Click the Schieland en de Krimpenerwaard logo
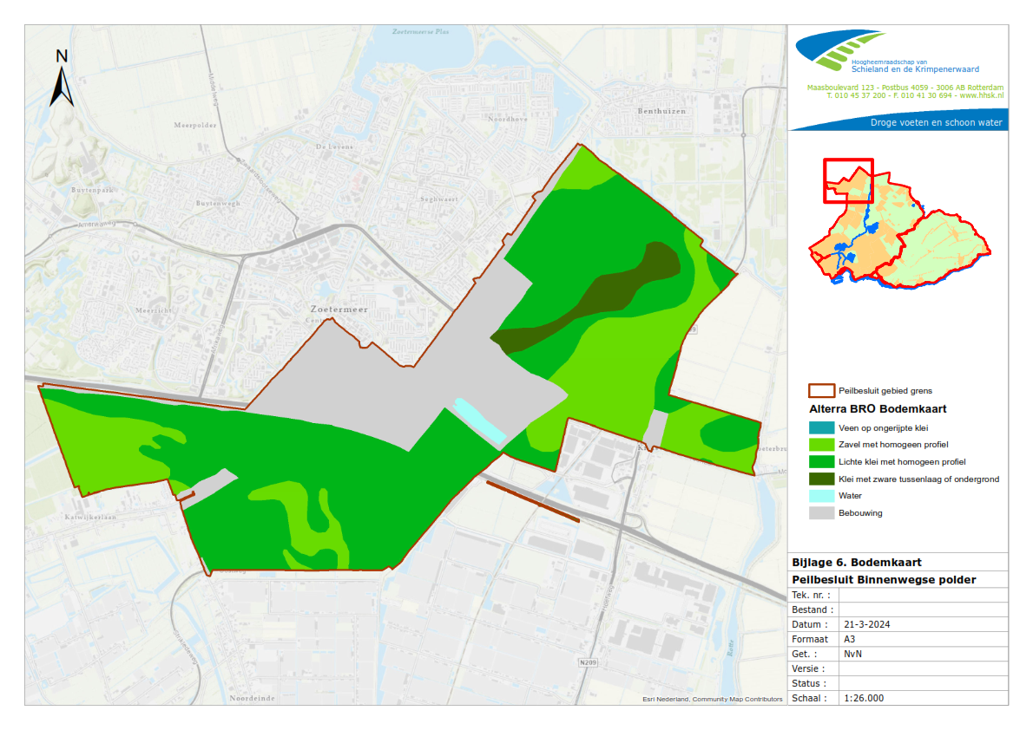This screenshot has width=1033, height=730. coord(842,52)
